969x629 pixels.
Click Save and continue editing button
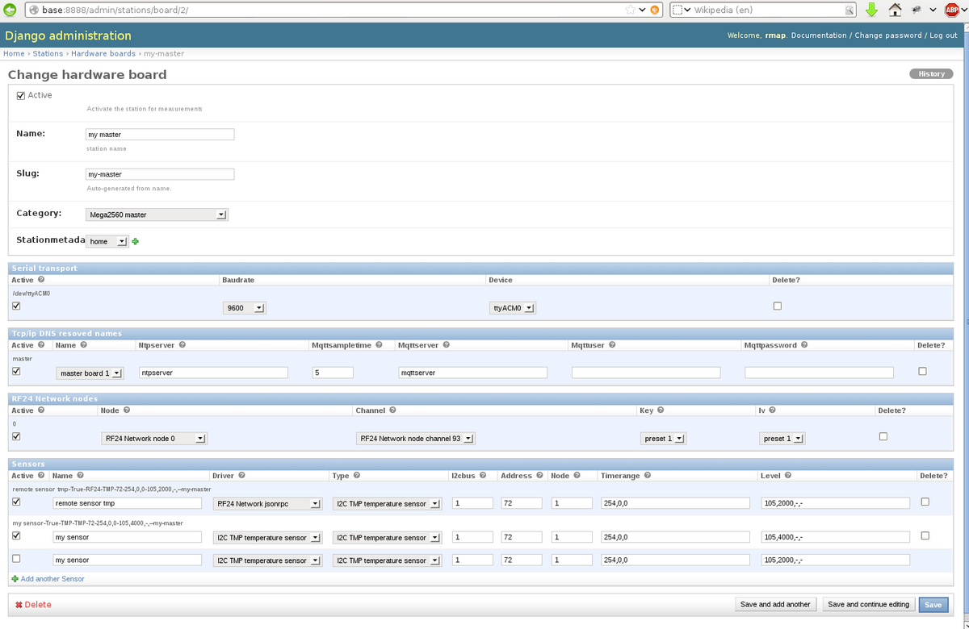[868, 604]
